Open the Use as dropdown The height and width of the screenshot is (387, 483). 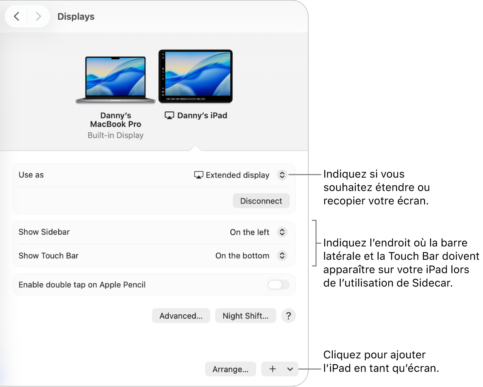[282, 175]
